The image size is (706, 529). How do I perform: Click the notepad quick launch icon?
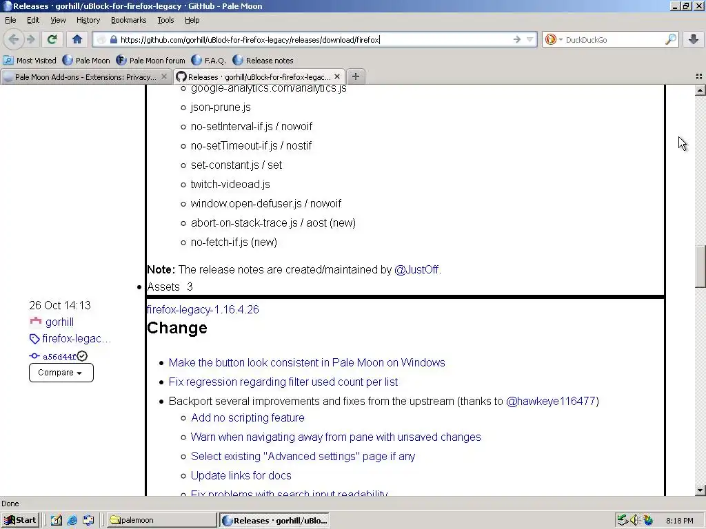click(57, 520)
